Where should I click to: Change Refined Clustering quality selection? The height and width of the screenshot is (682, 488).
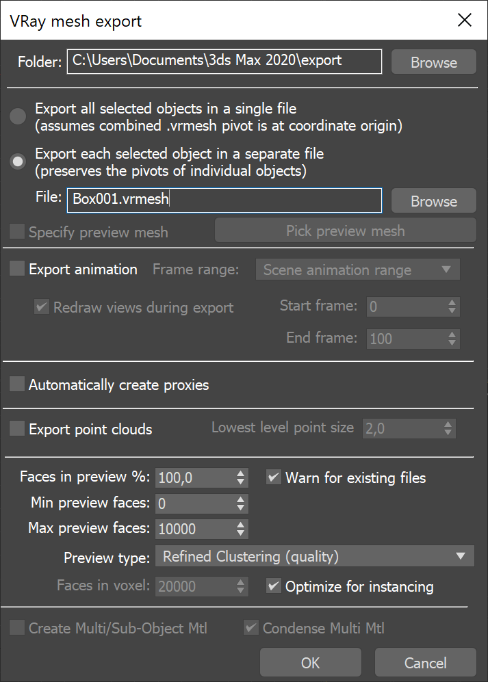[314, 556]
